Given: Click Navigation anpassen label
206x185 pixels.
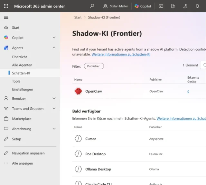Looking at the screenshot, I should [28, 153].
